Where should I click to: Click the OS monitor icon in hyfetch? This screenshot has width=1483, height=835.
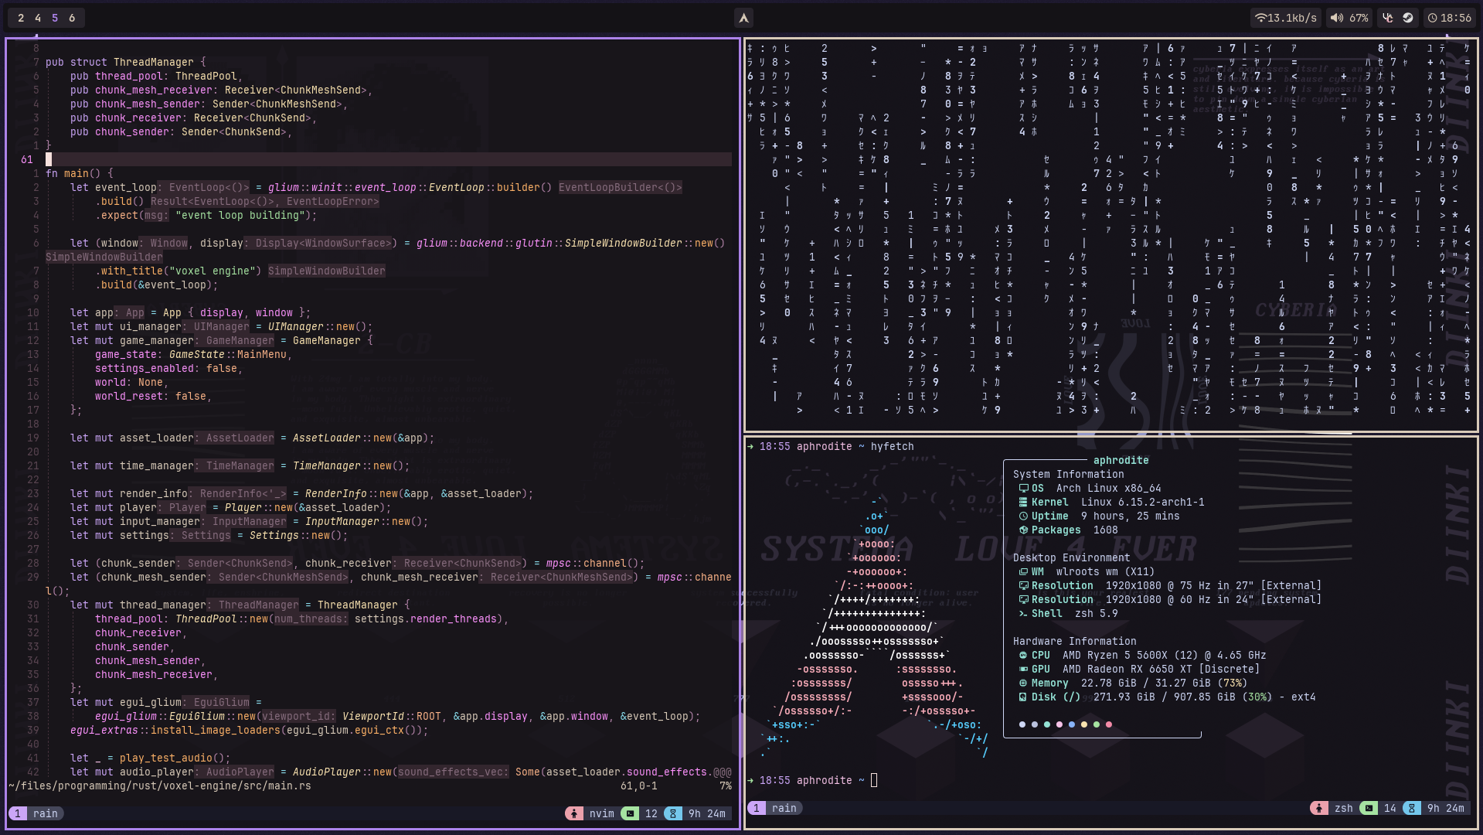[x=1023, y=489]
